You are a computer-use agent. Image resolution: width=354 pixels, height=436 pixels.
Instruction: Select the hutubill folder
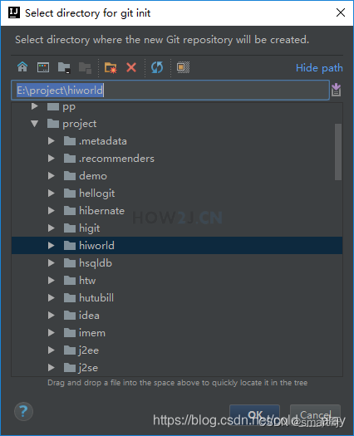[177, 298]
